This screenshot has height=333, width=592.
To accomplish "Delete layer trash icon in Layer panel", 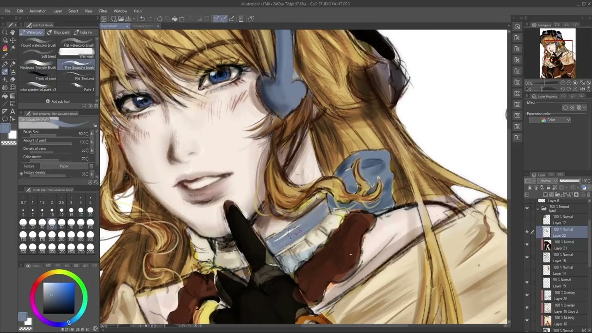I will (x=588, y=195).
